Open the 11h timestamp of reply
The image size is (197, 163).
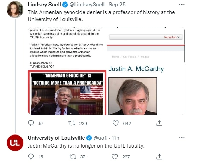click(115, 138)
